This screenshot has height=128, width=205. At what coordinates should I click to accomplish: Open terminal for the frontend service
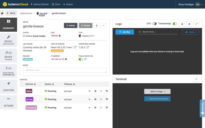pyautogui.click(x=107, y=108)
